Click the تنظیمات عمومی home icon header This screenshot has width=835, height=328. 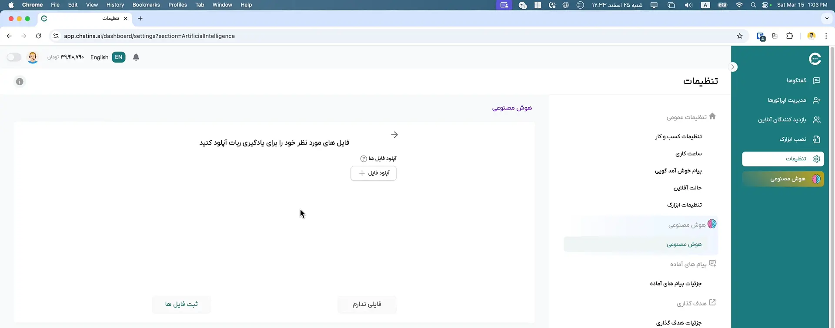point(712,116)
